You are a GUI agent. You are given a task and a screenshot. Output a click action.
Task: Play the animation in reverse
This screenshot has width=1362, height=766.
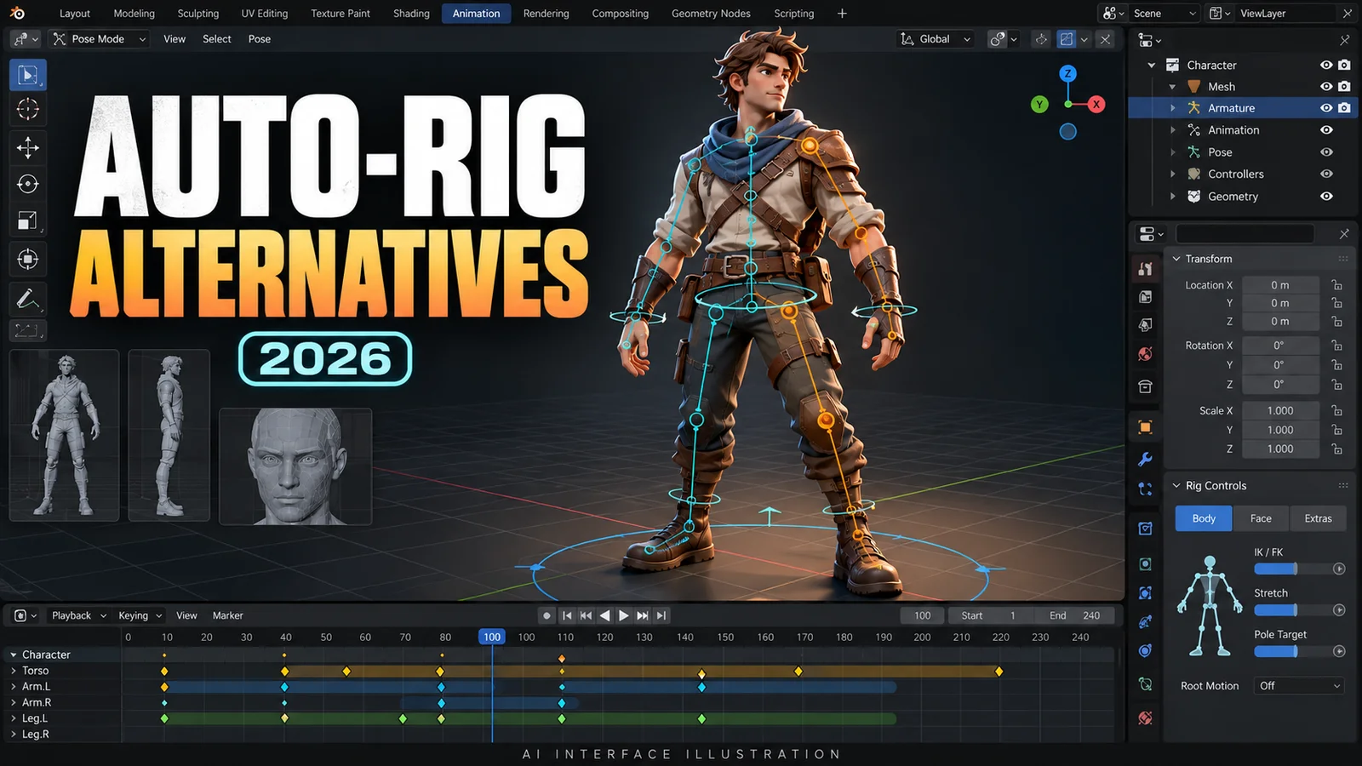point(605,615)
